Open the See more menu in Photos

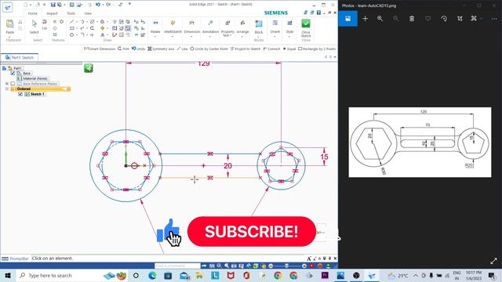pyautogui.click(x=494, y=19)
